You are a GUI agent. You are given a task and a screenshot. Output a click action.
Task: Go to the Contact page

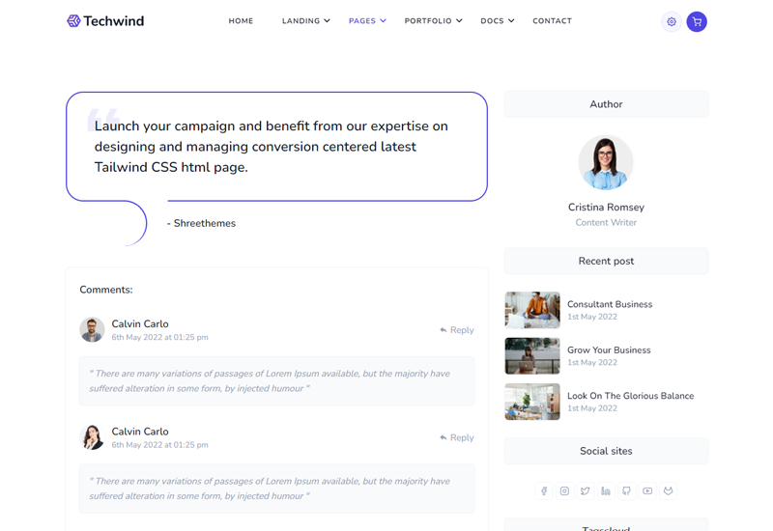552,20
